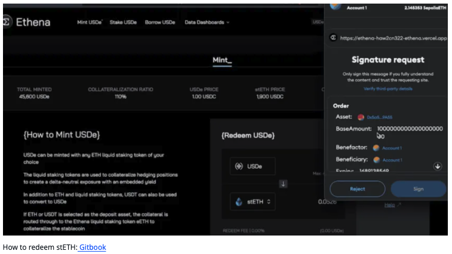Open the Stake USDe menu item
This screenshot has width=452, height=254.
click(x=123, y=23)
